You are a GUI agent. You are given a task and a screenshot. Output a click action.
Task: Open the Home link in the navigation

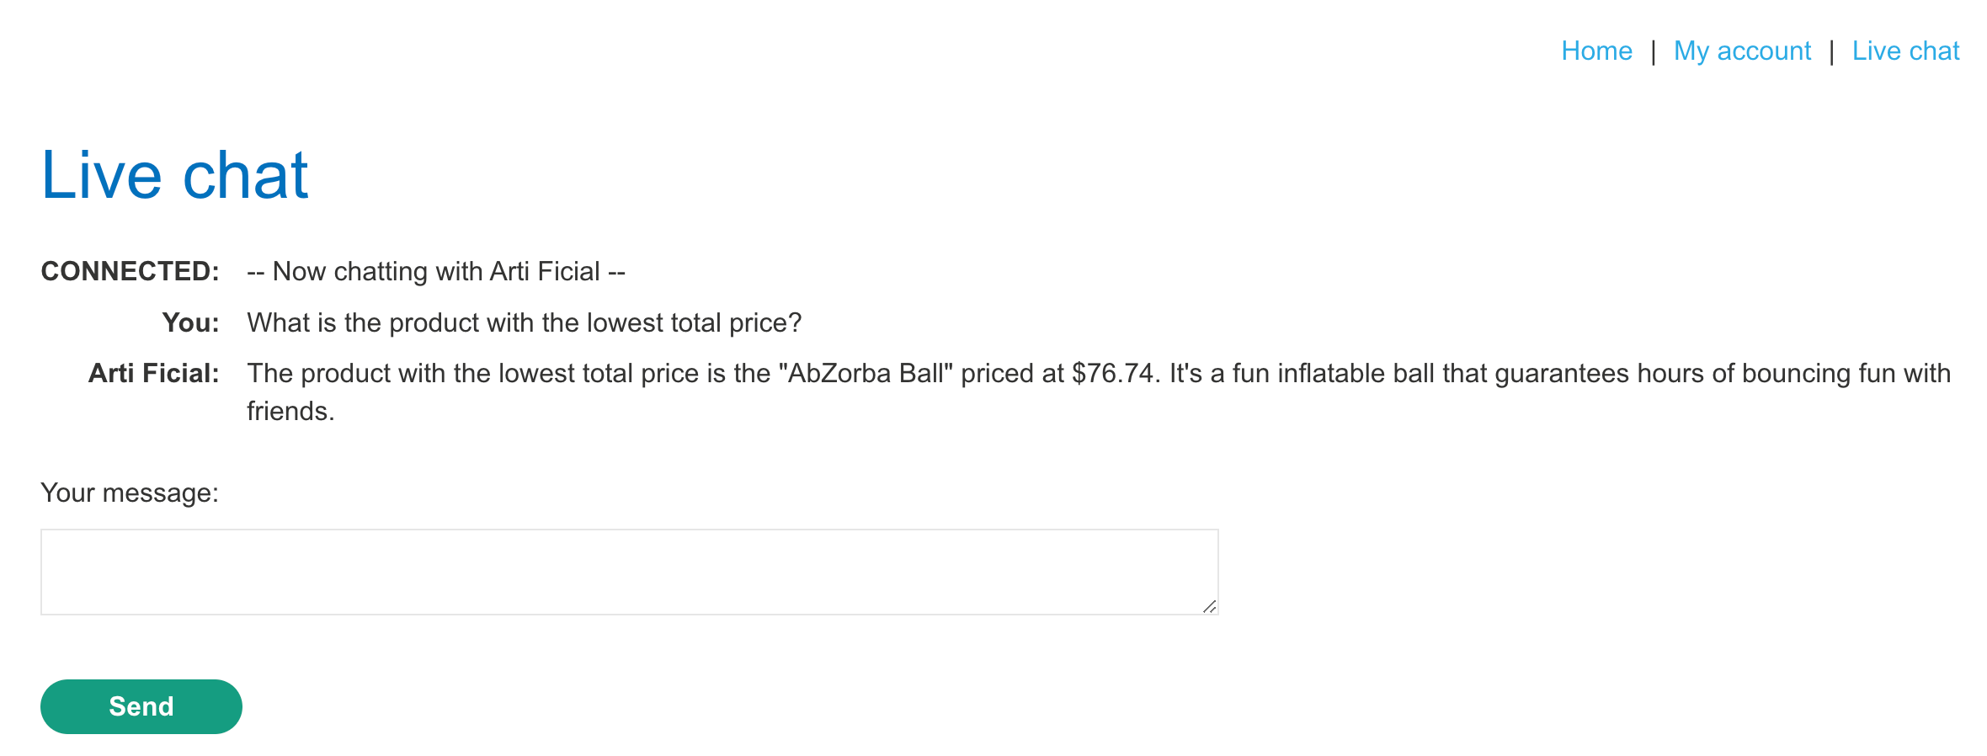click(1596, 51)
